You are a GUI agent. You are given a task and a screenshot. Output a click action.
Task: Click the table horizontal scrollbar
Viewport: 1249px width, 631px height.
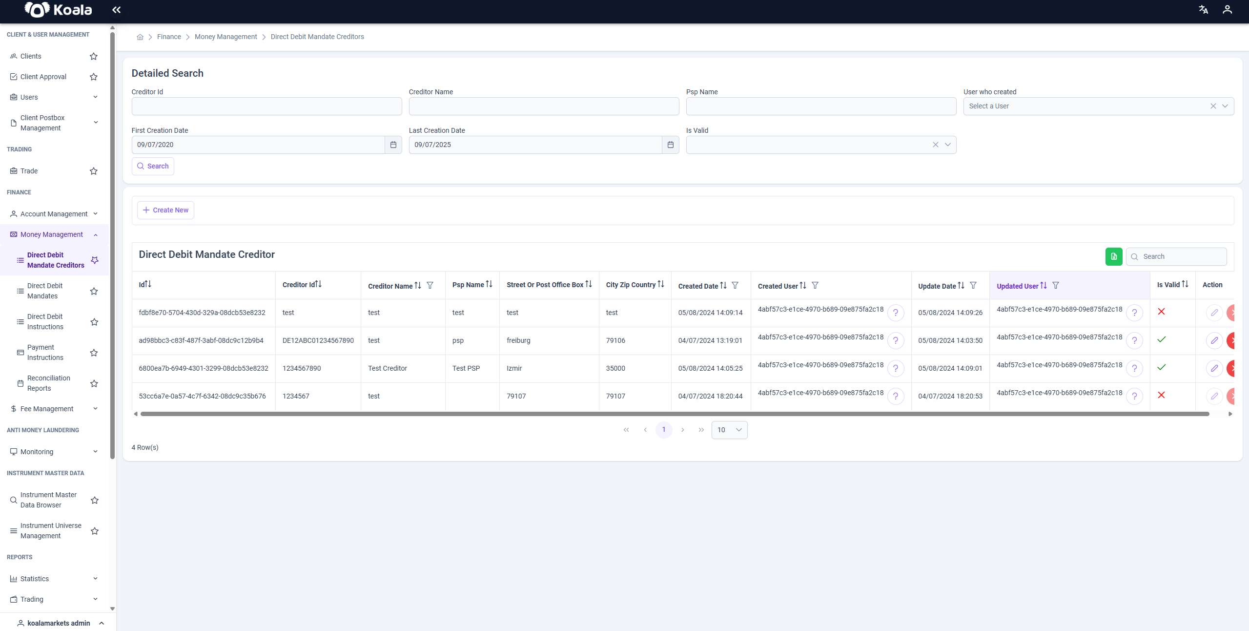(x=675, y=414)
